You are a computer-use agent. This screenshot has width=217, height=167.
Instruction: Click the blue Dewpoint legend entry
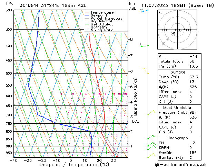click(x=96, y=15)
